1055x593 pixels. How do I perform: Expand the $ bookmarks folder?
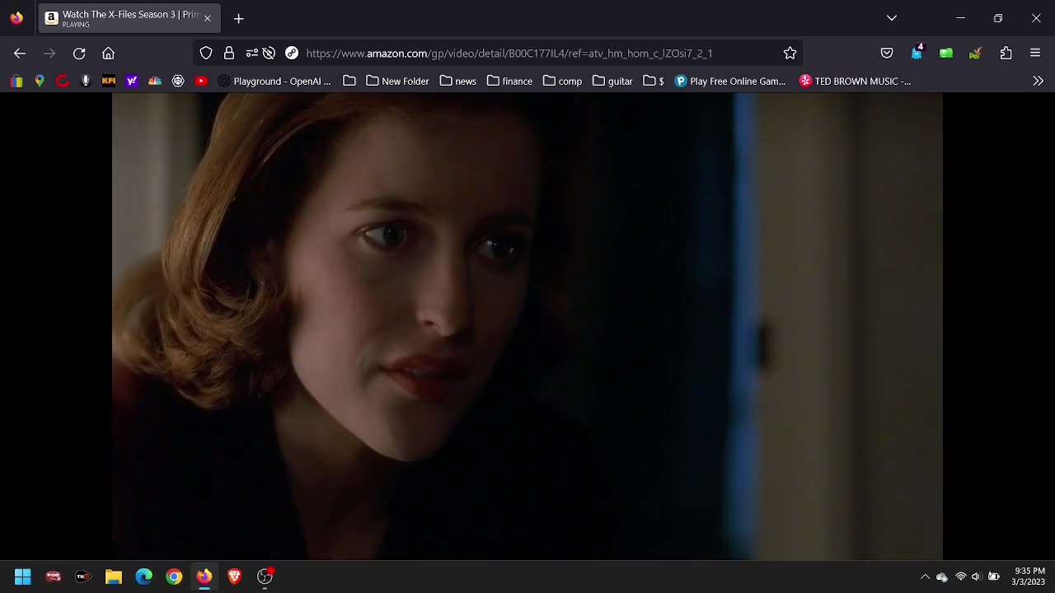tap(654, 81)
